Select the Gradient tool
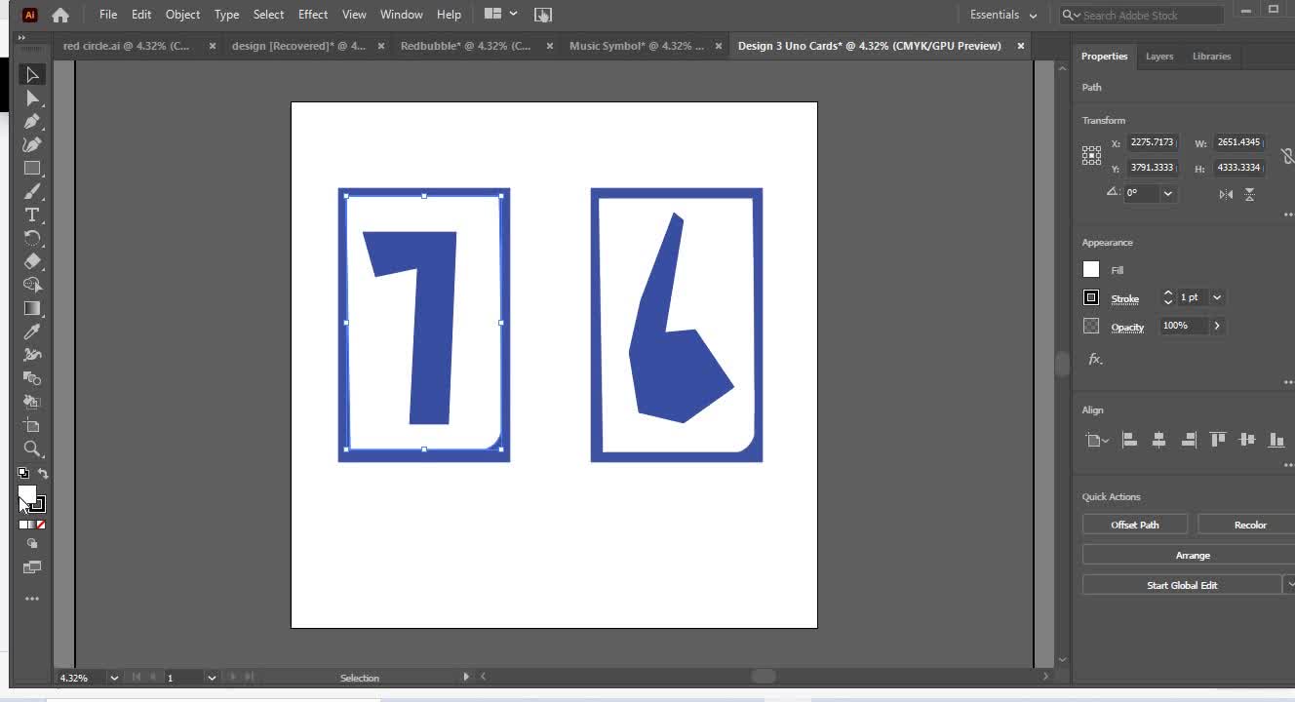 (32, 309)
